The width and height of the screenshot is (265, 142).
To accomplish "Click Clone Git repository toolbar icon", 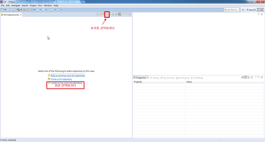I will 103,14.
